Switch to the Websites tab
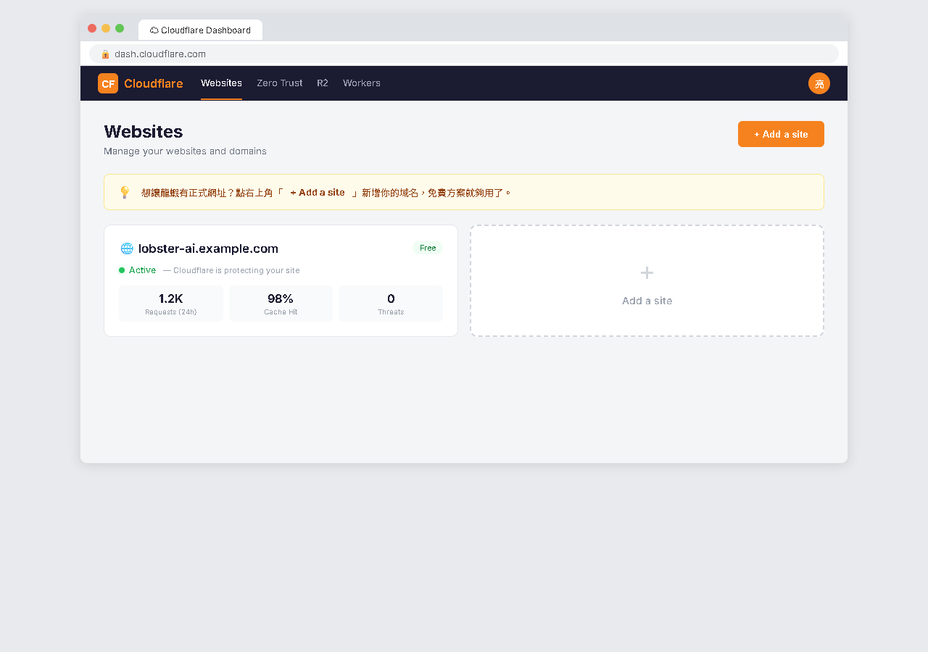 (x=221, y=83)
